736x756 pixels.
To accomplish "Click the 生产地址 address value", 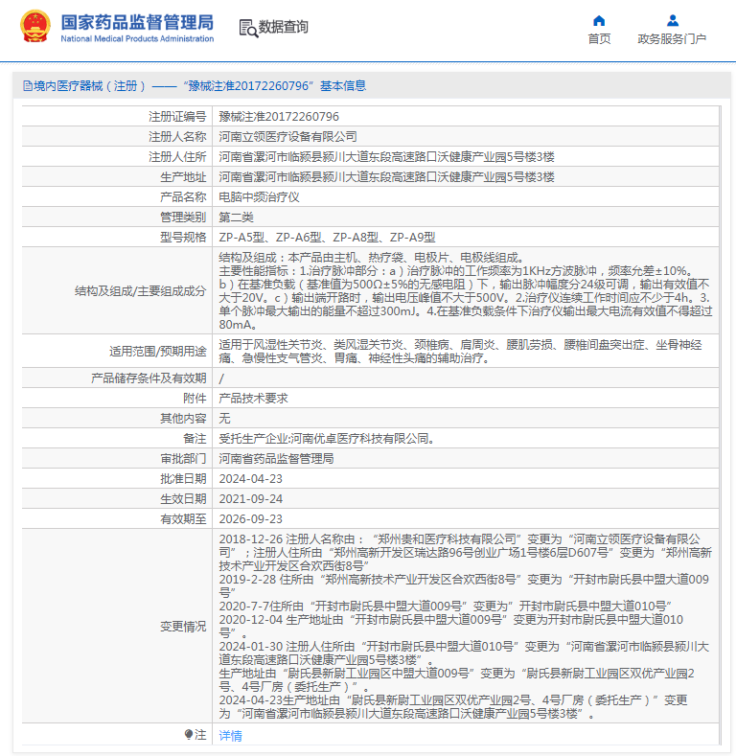I will coord(386,177).
